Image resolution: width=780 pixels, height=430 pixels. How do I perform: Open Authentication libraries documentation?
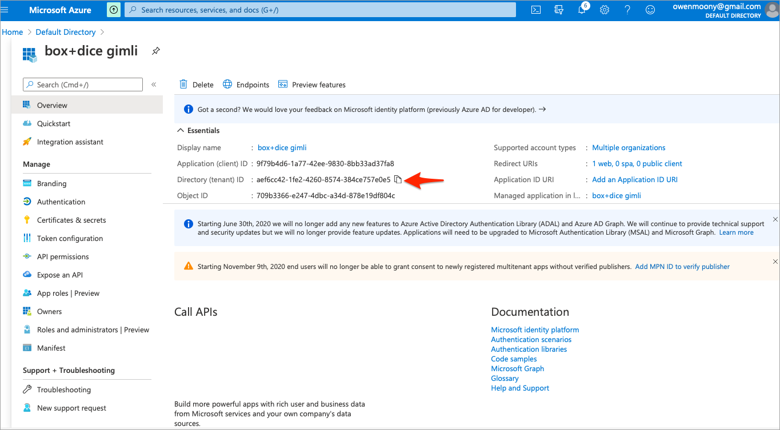click(529, 349)
